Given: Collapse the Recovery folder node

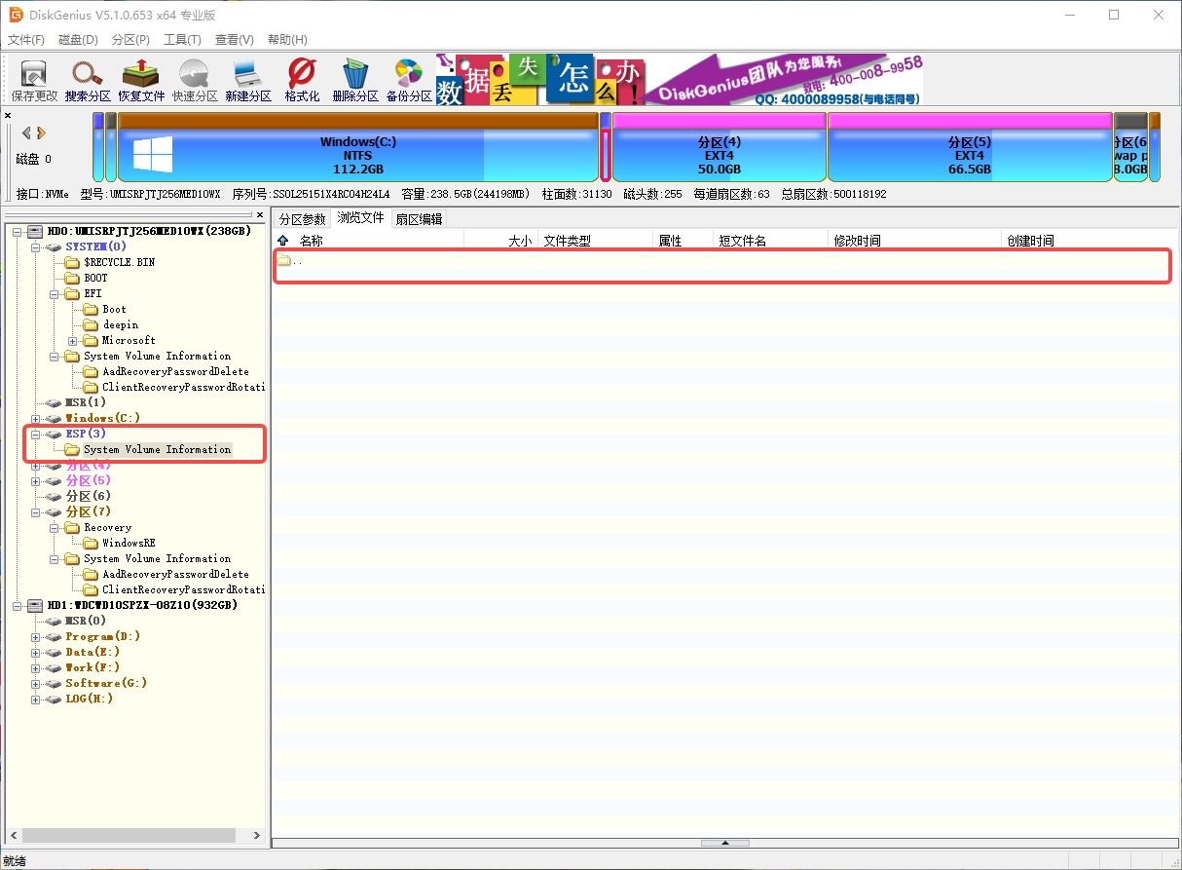Looking at the screenshot, I should [x=55, y=527].
